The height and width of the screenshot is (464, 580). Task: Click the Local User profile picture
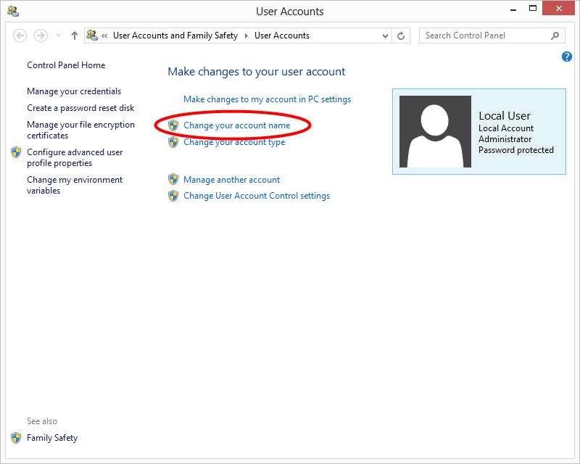tap(435, 131)
